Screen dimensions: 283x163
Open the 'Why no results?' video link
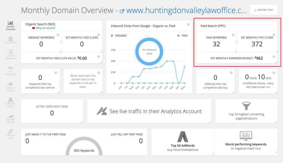[x=45, y=28]
